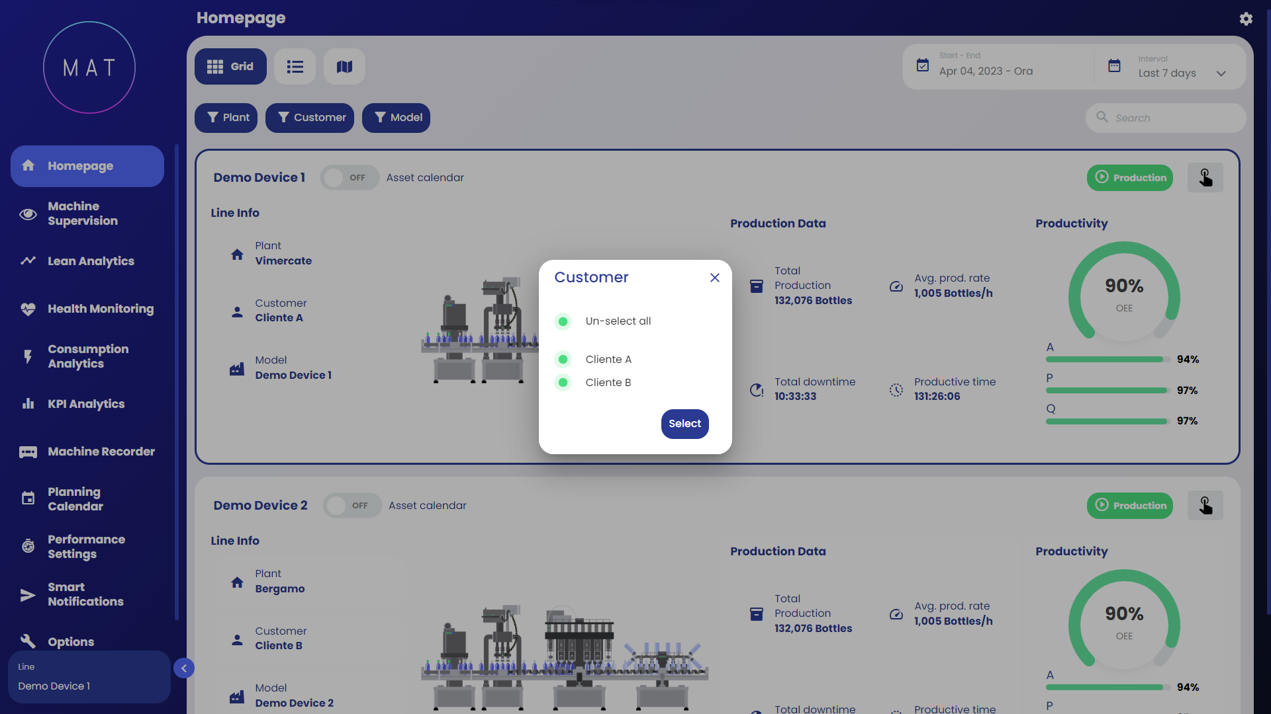Switch to map view icon

tap(344, 67)
